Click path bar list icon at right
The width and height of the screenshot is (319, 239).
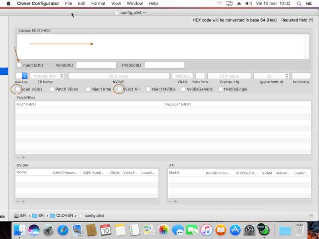click(x=311, y=215)
